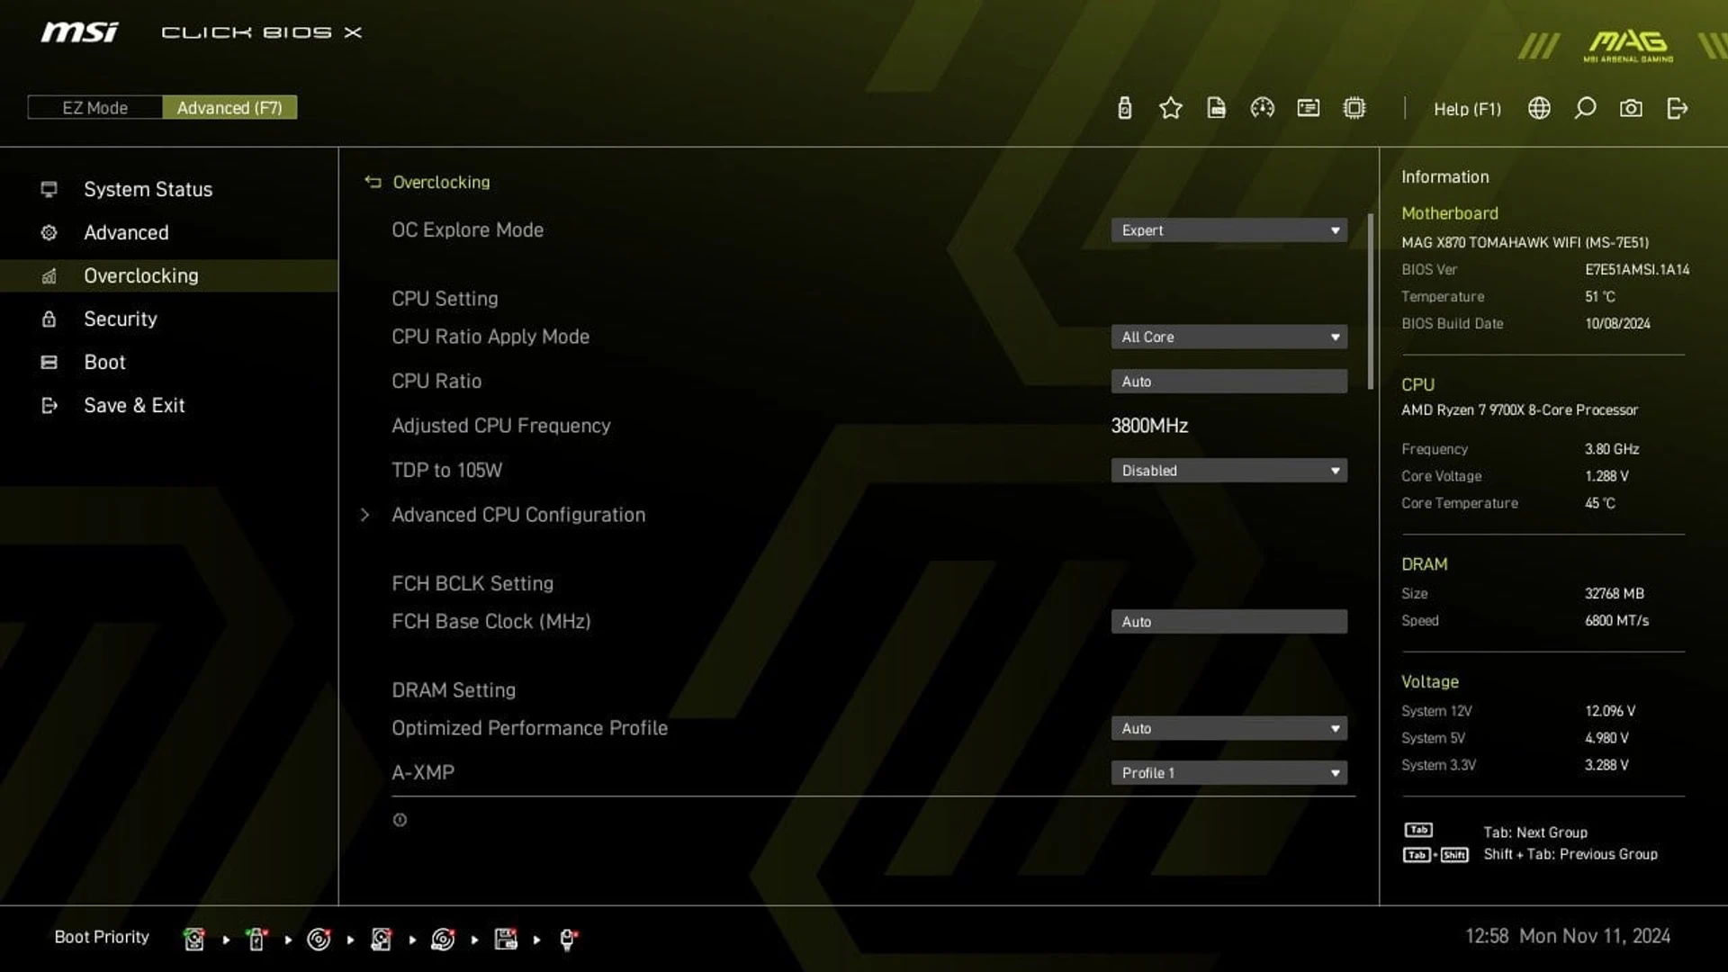Click the Boot Priority label

(102, 937)
